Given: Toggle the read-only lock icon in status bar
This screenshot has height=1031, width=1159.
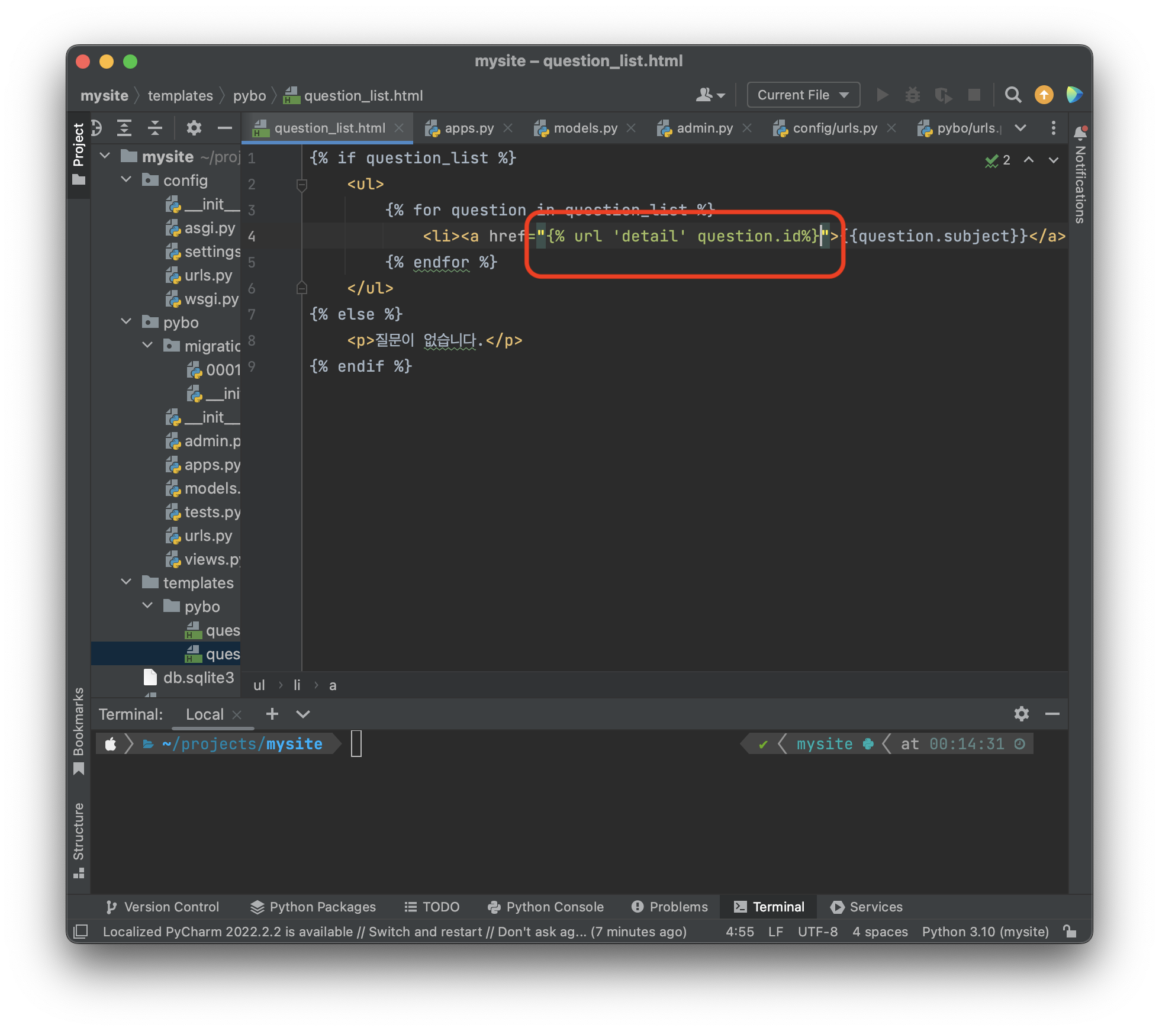Looking at the screenshot, I should point(1070,932).
